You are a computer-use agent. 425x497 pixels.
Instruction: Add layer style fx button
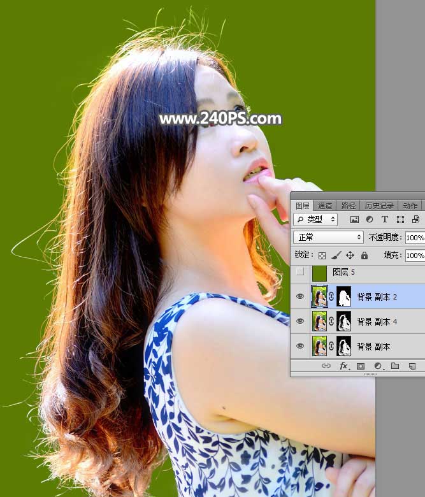click(344, 366)
